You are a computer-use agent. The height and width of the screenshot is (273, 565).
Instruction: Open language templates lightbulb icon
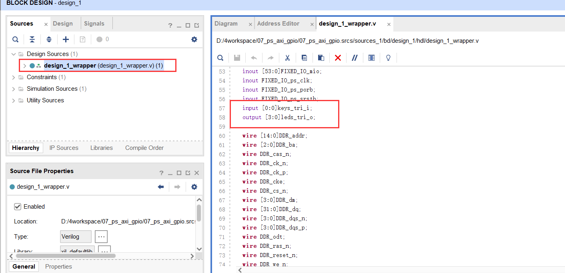(x=388, y=58)
